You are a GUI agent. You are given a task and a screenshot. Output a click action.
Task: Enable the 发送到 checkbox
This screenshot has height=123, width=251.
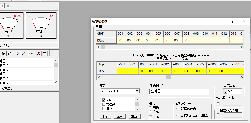[x=104, y=104]
